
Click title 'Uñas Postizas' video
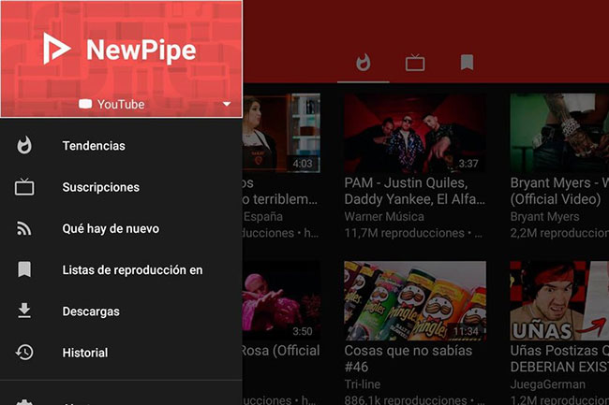559,358
